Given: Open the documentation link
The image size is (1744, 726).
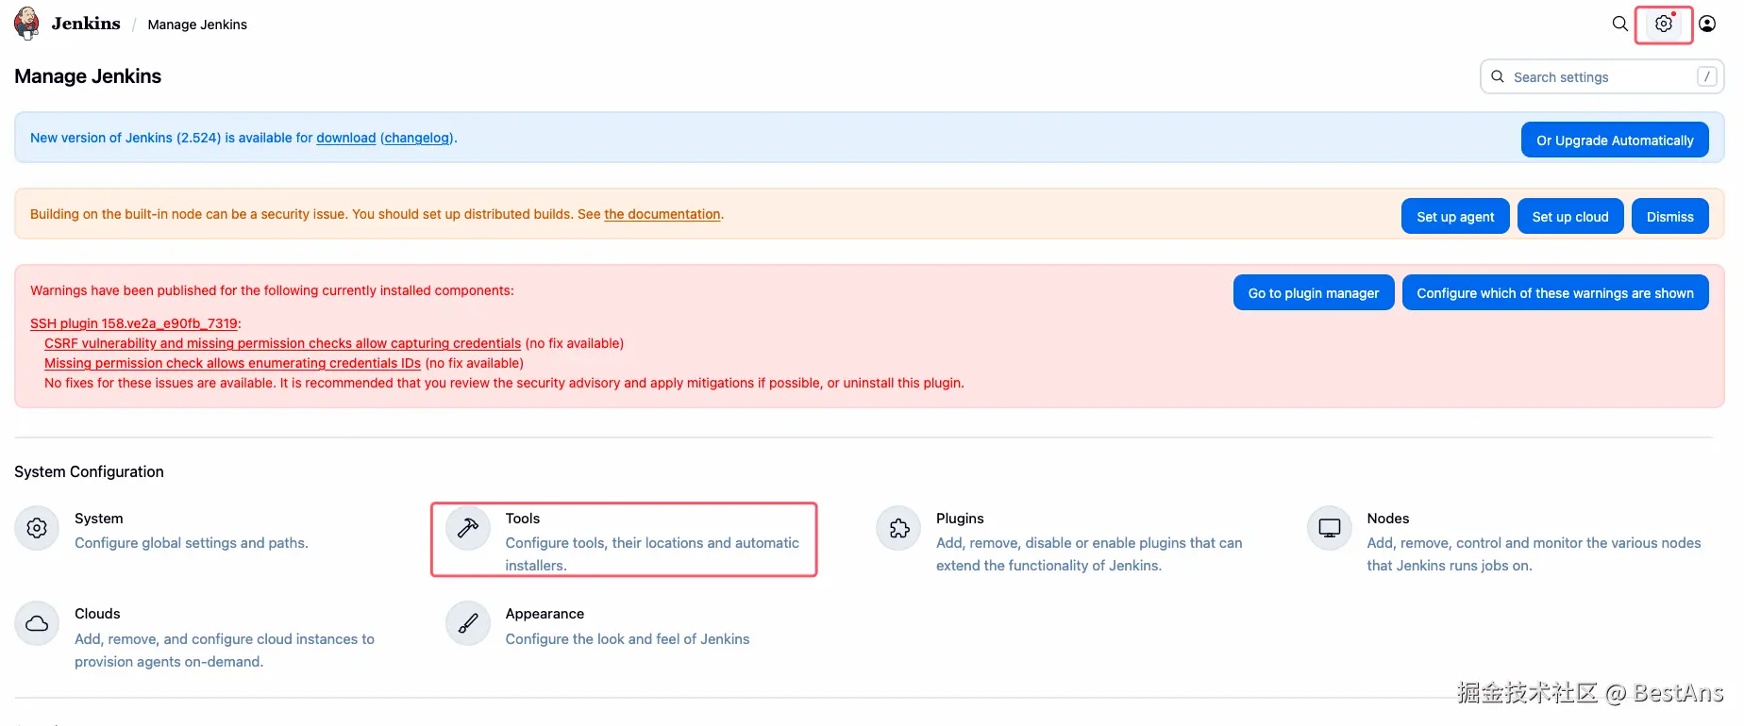Looking at the screenshot, I should (662, 214).
